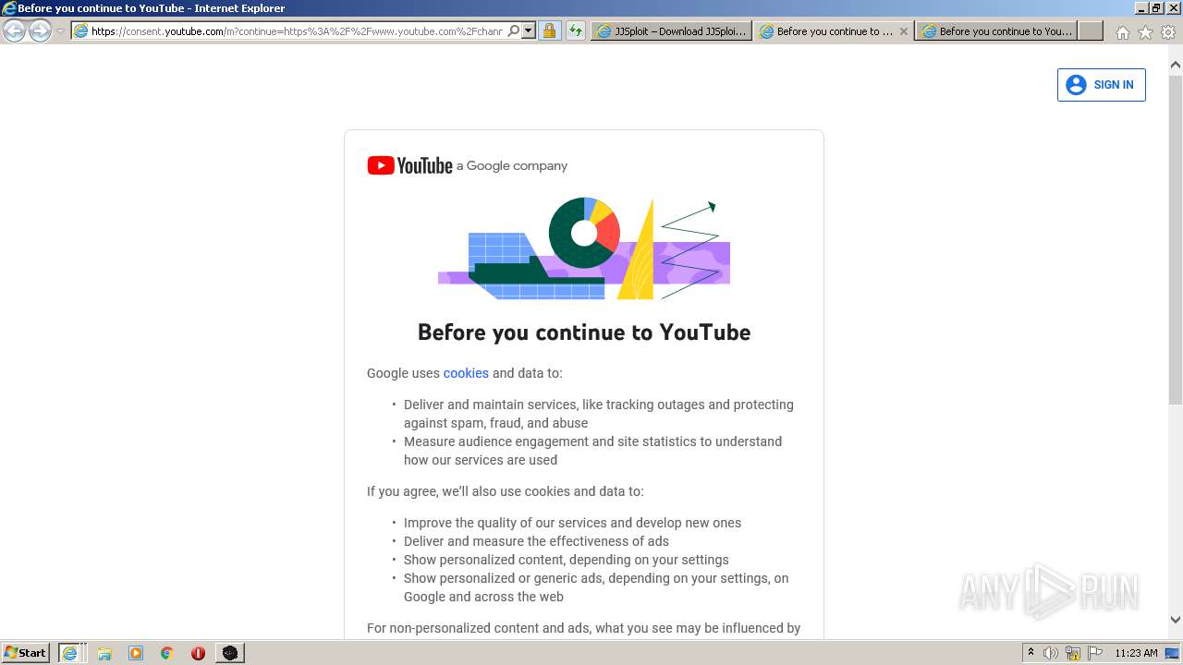Open the recent pages dropdown arrow
This screenshot has width=1183, height=665.
tap(61, 31)
